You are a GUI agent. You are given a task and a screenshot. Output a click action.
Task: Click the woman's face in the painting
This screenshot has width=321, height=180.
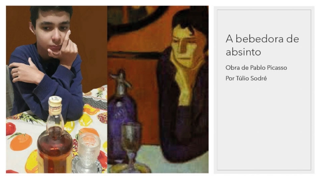tap(184, 46)
